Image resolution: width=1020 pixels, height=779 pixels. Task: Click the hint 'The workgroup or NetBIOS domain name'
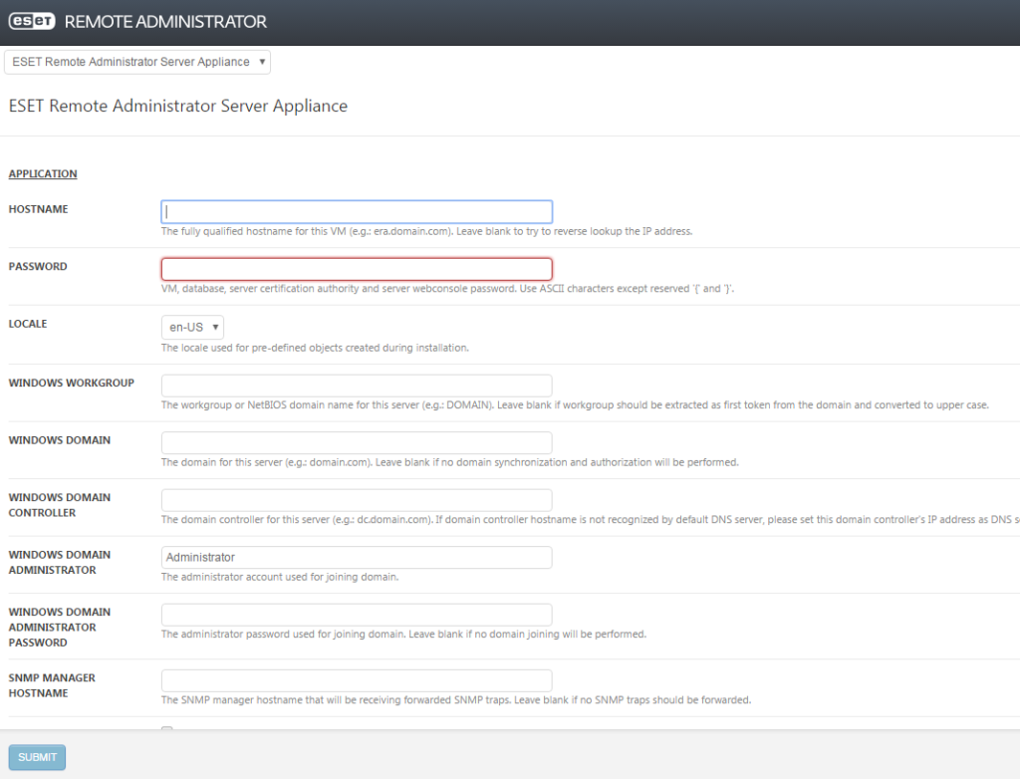(575, 404)
